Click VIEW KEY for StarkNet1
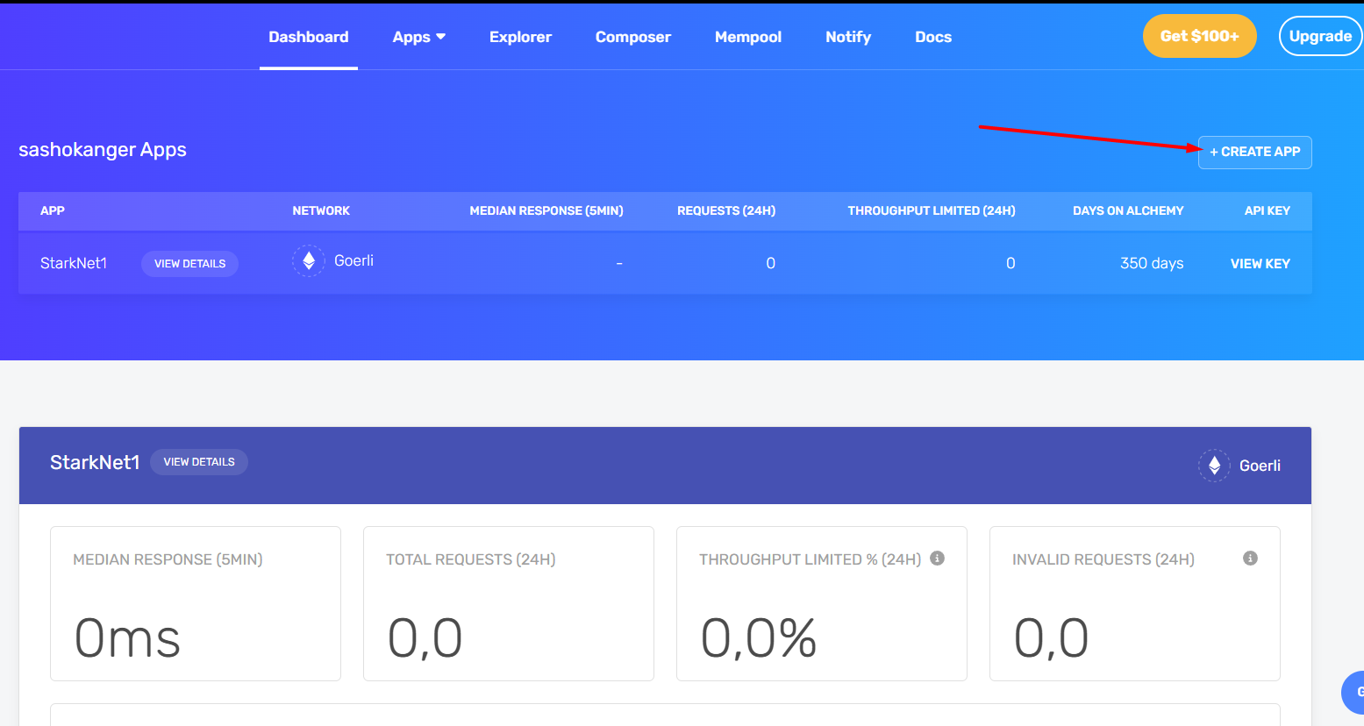This screenshot has height=726, width=1364. [x=1260, y=263]
